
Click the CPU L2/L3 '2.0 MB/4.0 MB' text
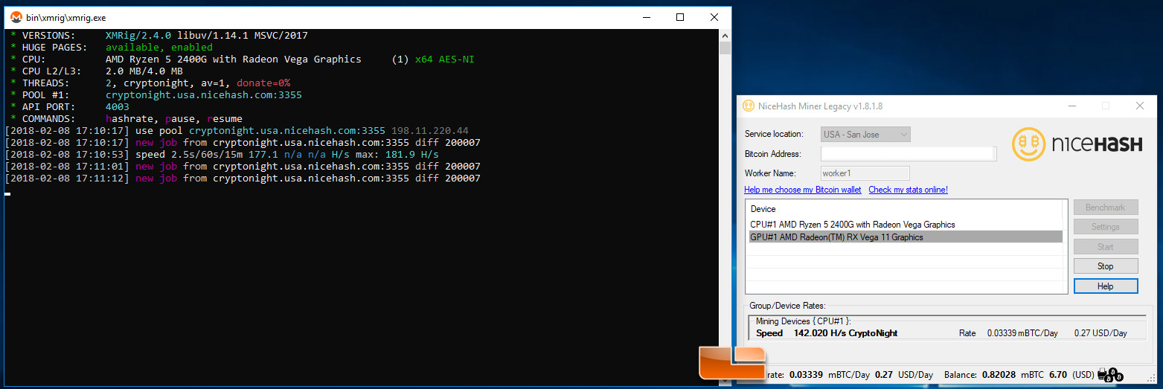click(x=144, y=71)
